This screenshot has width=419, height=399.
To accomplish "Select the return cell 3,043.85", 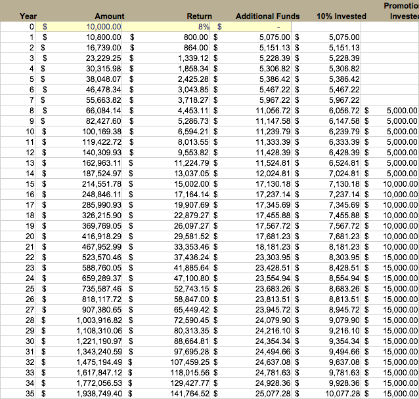I will [x=166, y=90].
